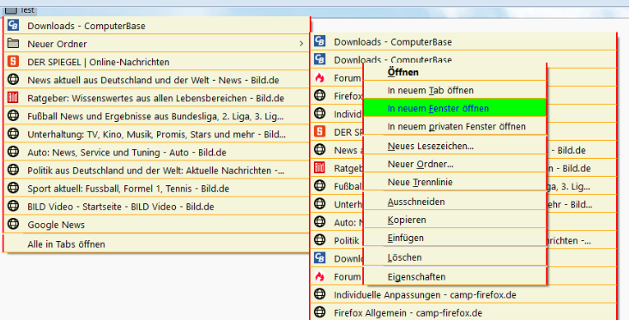629x320 pixels.
Task: Open Politik aus Deutschland und der Welt bookmark
Action: 156,170
